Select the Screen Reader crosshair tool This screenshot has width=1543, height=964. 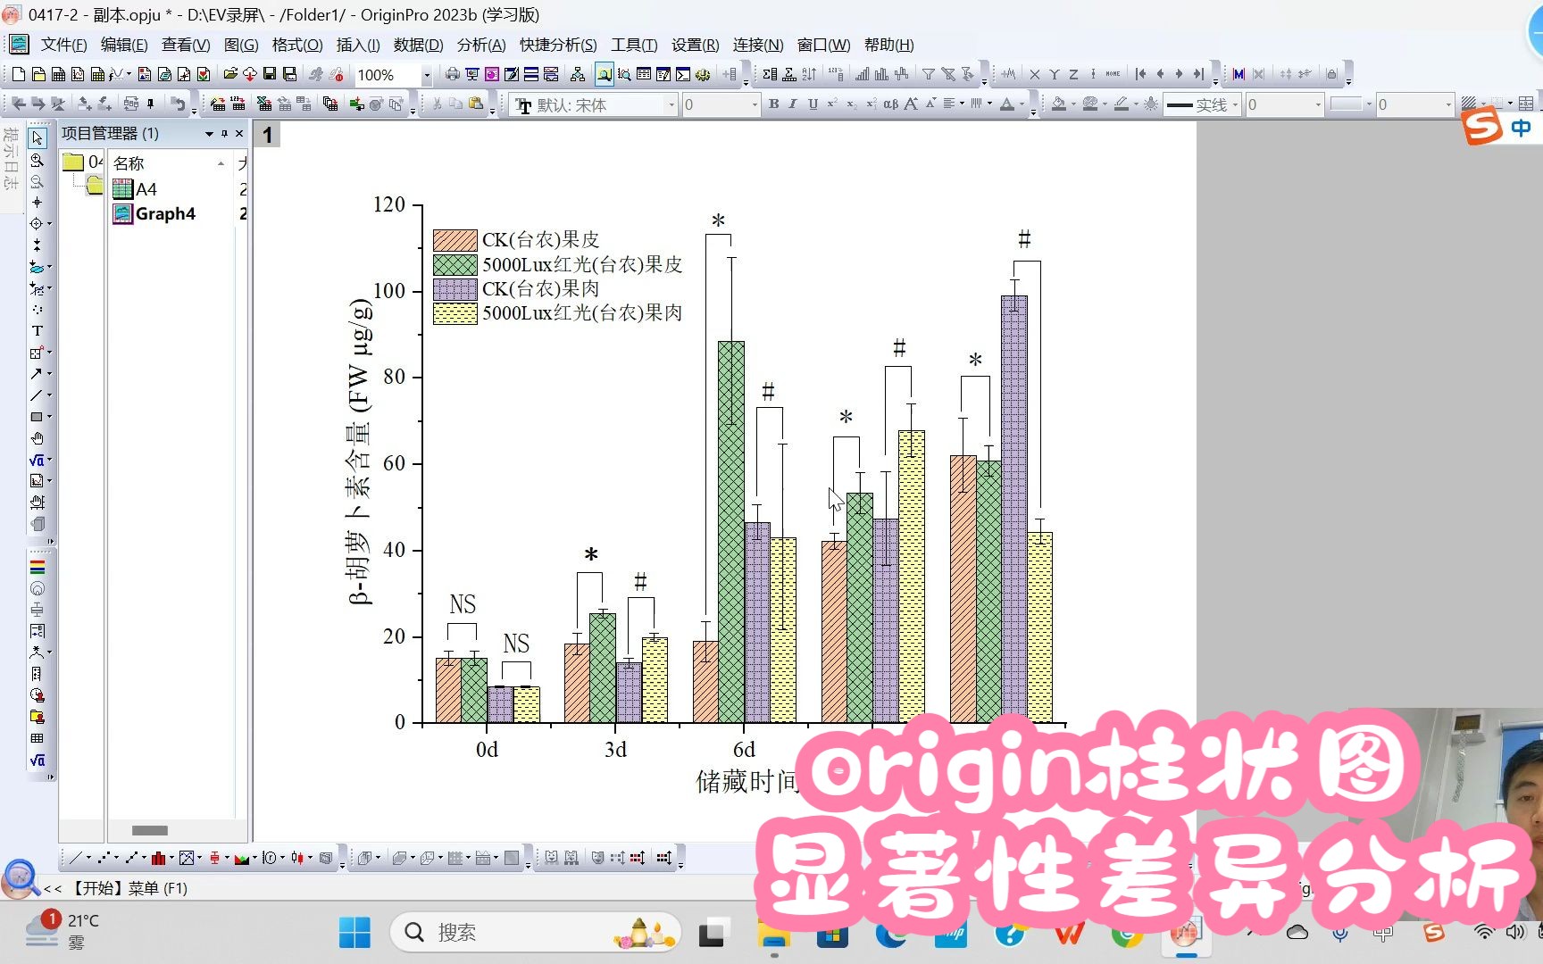[37, 203]
